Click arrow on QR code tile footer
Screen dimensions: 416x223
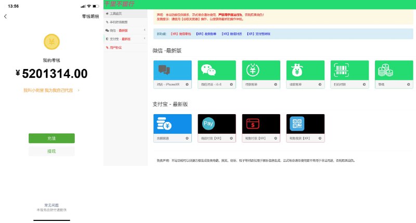320,138
